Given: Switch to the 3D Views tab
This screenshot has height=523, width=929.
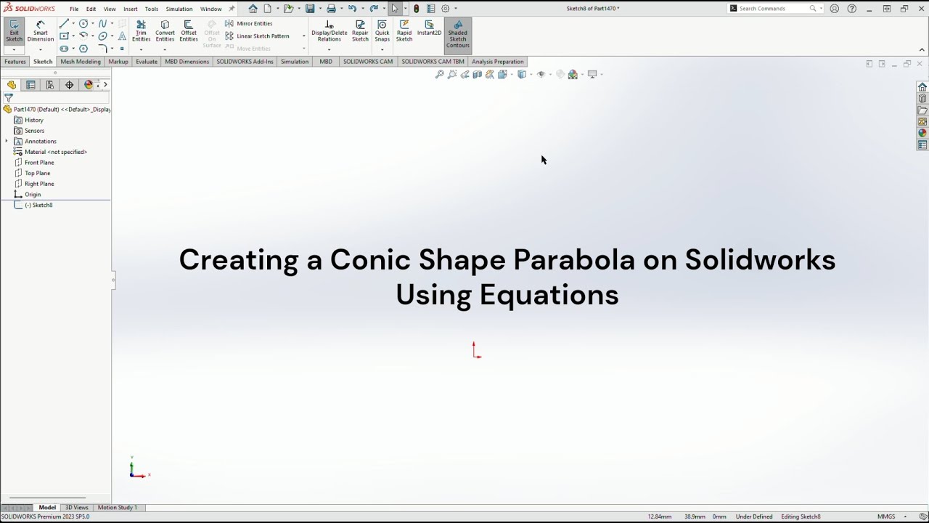Looking at the screenshot, I should 77,507.
